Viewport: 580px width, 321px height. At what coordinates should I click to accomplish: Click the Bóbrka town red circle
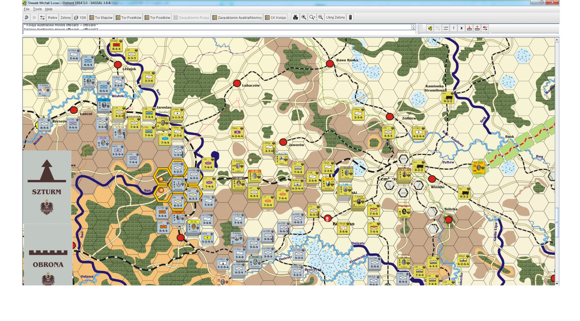(449, 220)
